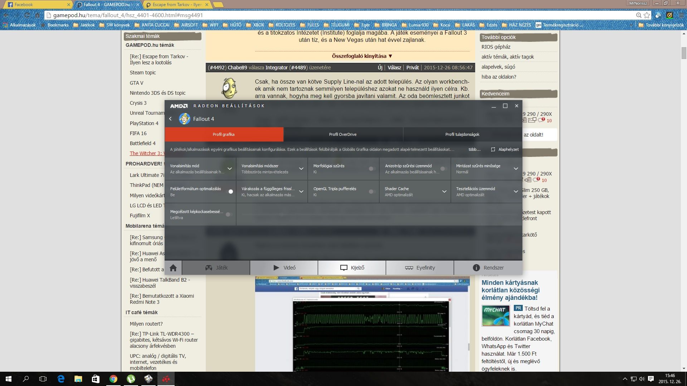The width and height of the screenshot is (687, 386).
Task: Open the Videó play-icon section
Action: pos(284,268)
